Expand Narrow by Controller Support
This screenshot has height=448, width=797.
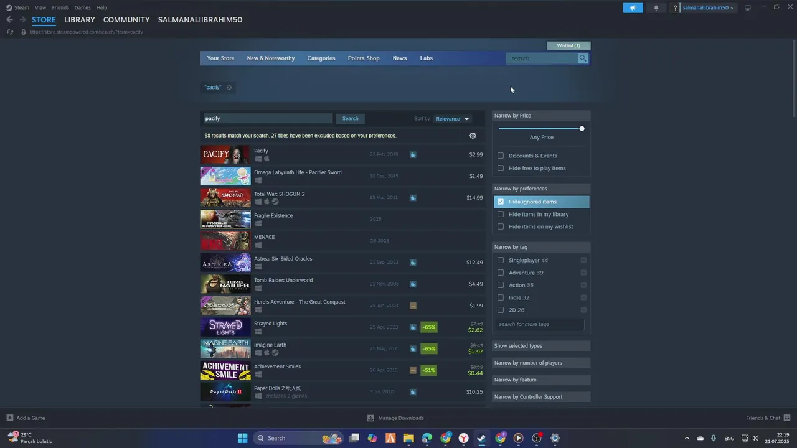click(x=541, y=397)
